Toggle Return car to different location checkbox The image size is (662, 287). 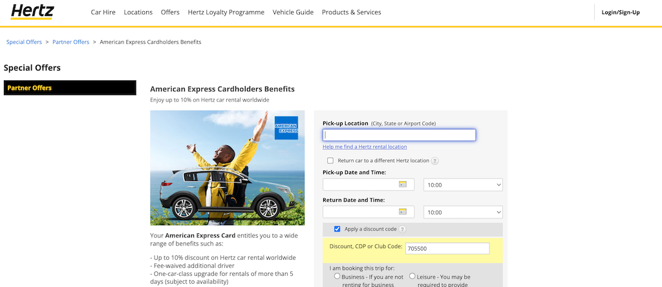coord(330,161)
